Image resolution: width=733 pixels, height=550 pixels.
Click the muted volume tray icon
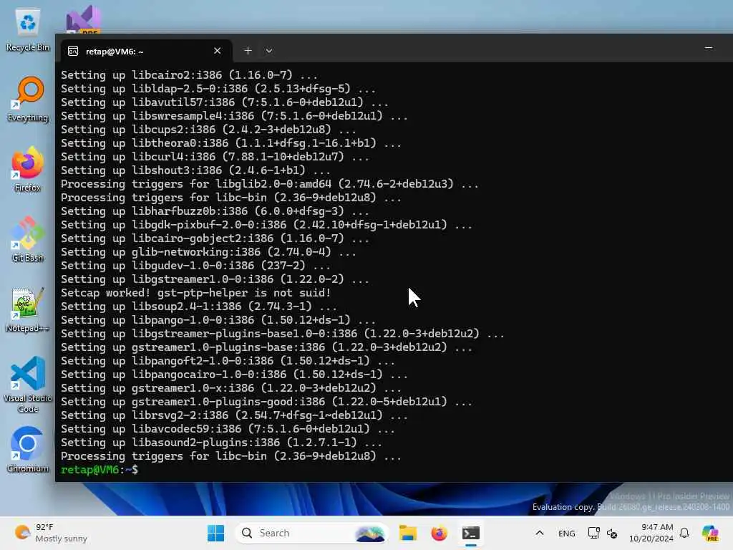[x=612, y=533]
